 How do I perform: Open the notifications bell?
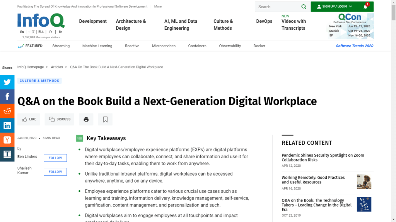point(365,7)
